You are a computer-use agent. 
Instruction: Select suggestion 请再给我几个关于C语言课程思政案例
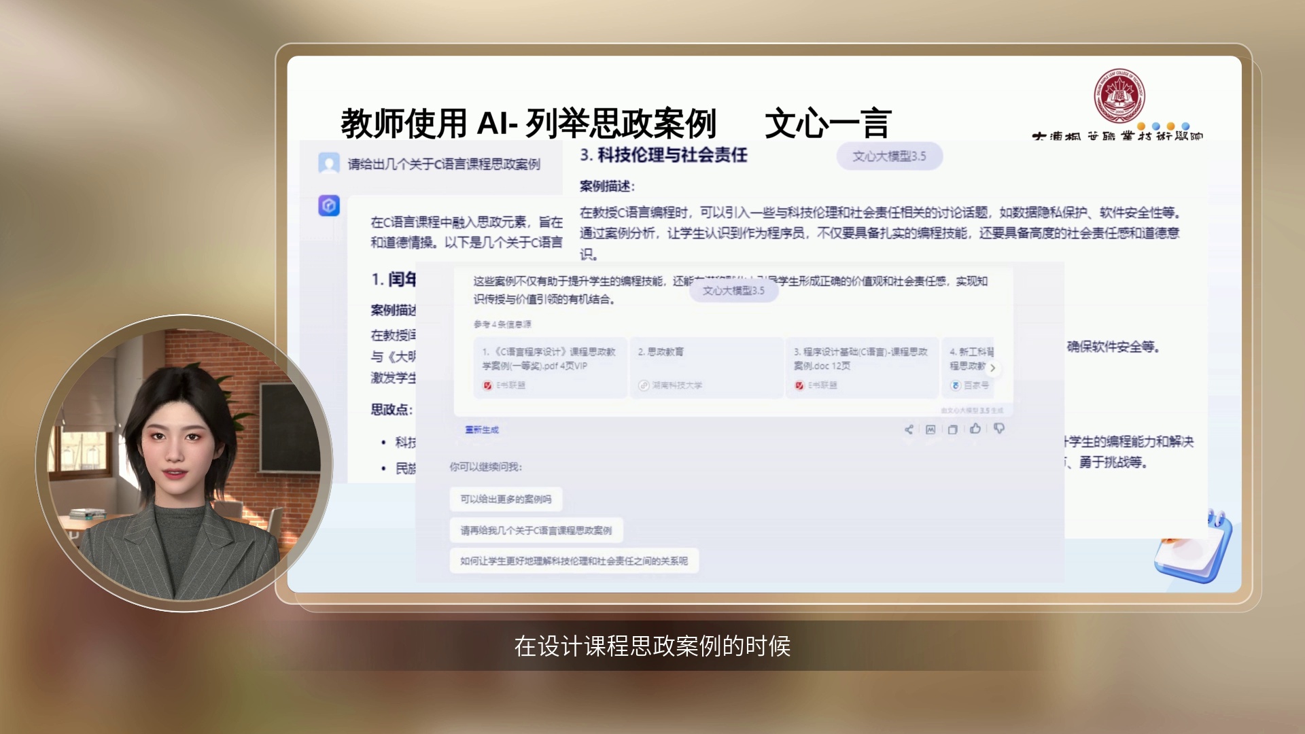pos(536,530)
